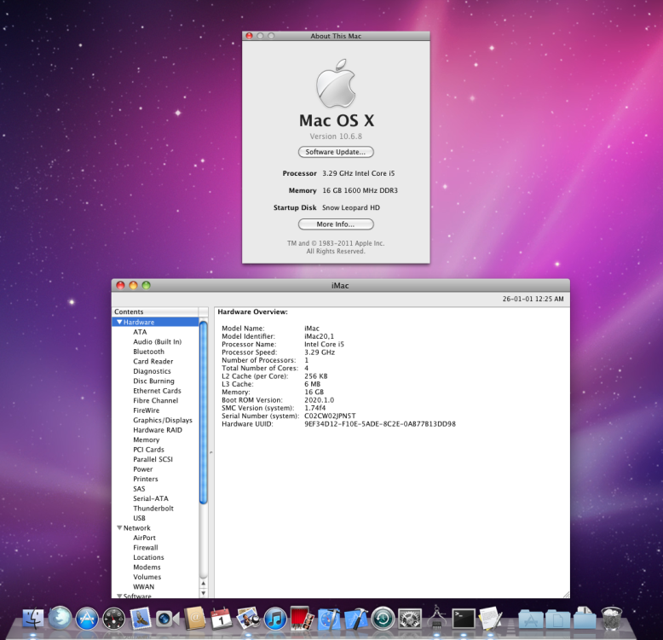Collapse the Network section triangle
The image size is (663, 640).
(119, 528)
